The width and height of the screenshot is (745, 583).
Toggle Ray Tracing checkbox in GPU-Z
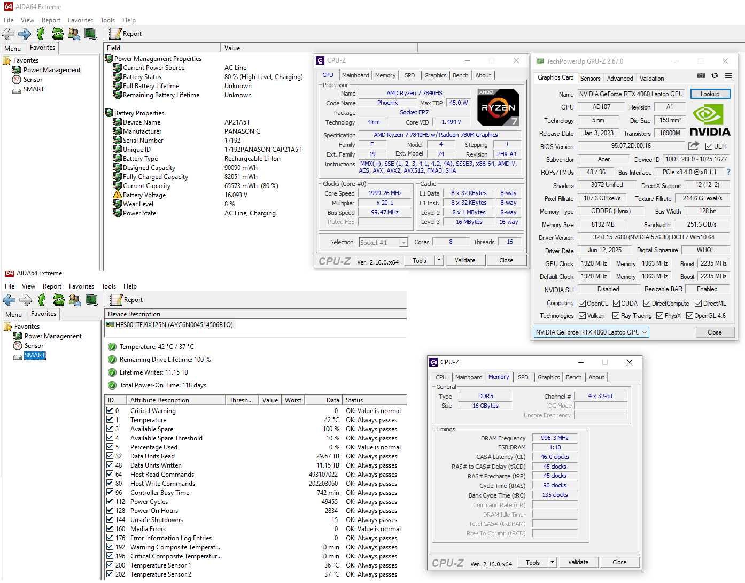(616, 316)
